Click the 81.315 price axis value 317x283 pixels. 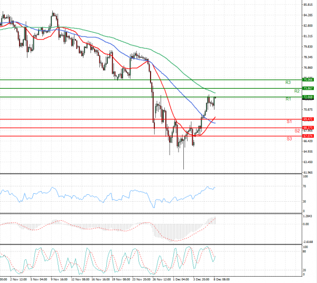pyautogui.click(x=308, y=36)
